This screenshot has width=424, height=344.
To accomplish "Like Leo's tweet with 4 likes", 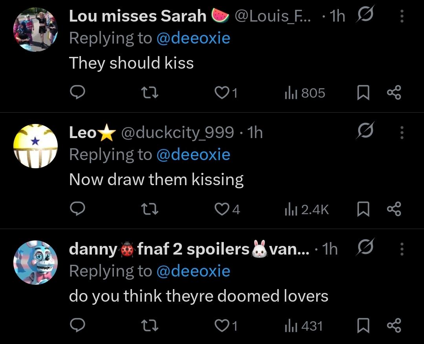I will 222,210.
